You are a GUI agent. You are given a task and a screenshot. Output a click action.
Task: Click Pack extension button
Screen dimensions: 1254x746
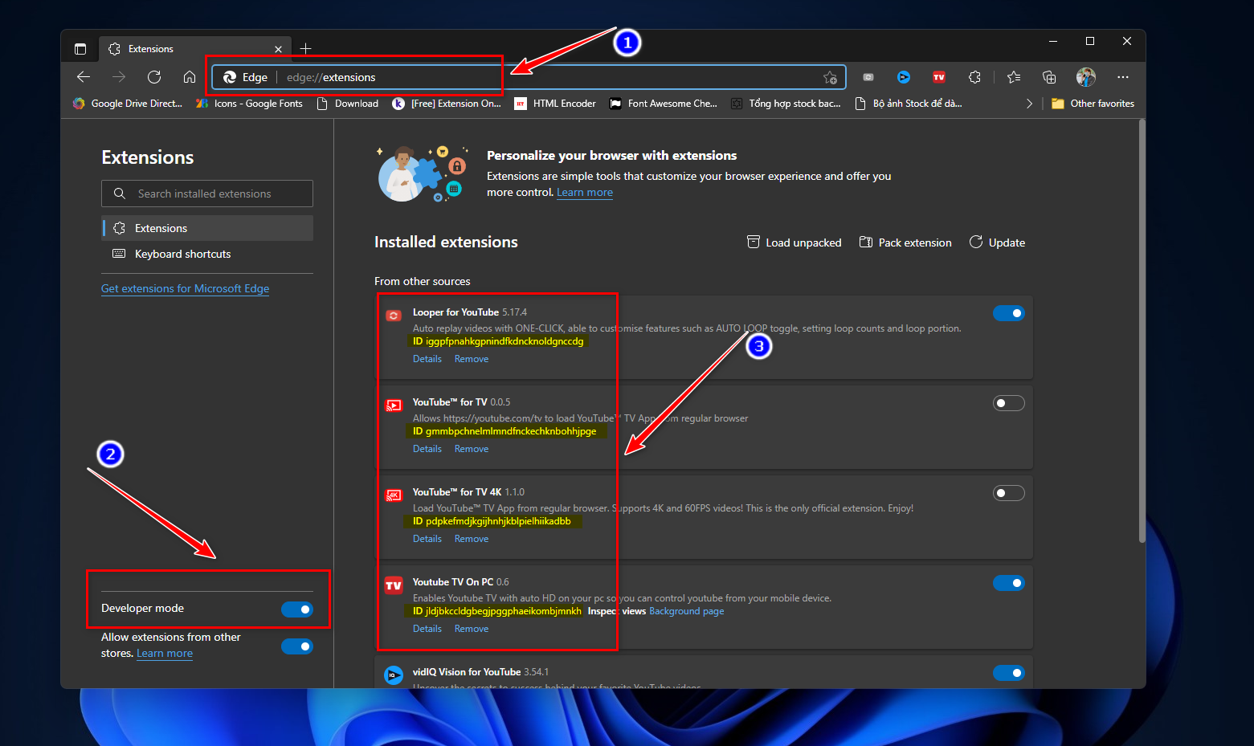pos(905,243)
